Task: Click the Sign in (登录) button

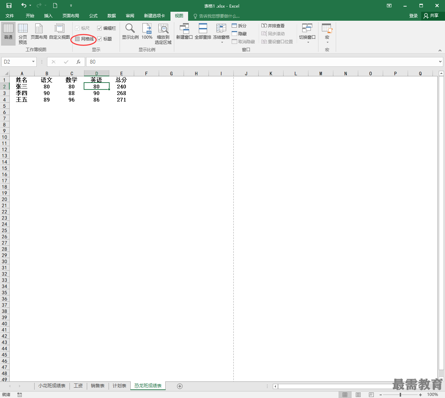Action: coord(414,16)
